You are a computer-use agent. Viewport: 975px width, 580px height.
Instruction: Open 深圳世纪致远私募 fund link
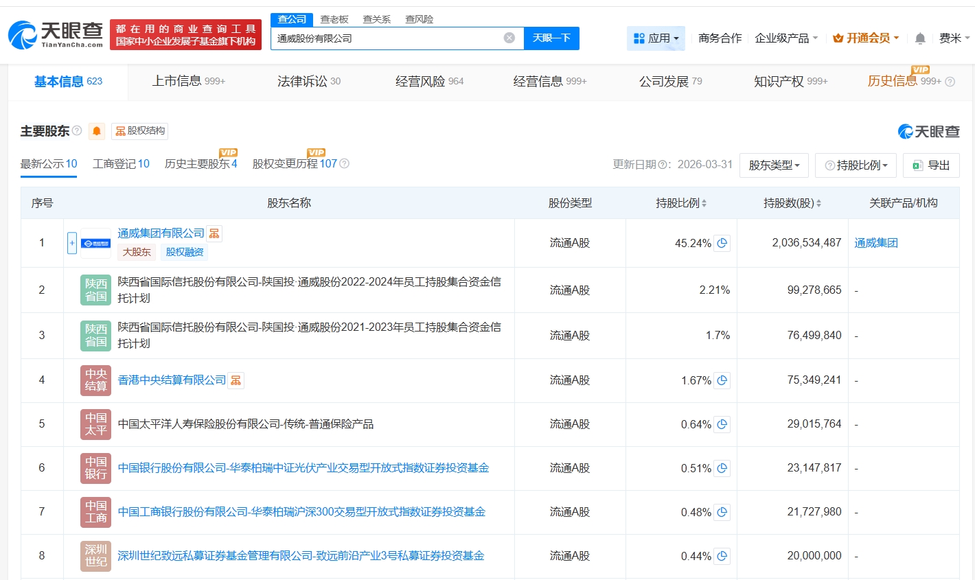pos(301,556)
